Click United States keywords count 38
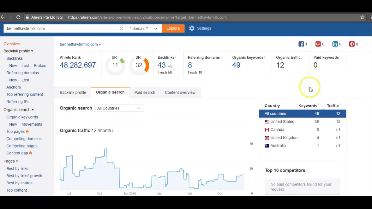372x209 pixels. point(317,122)
